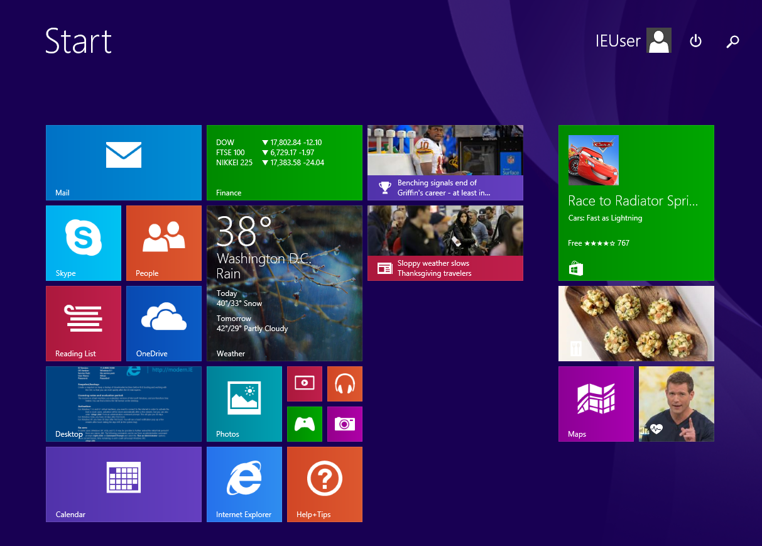
Task: Launch the Calendar app
Action: (x=123, y=484)
